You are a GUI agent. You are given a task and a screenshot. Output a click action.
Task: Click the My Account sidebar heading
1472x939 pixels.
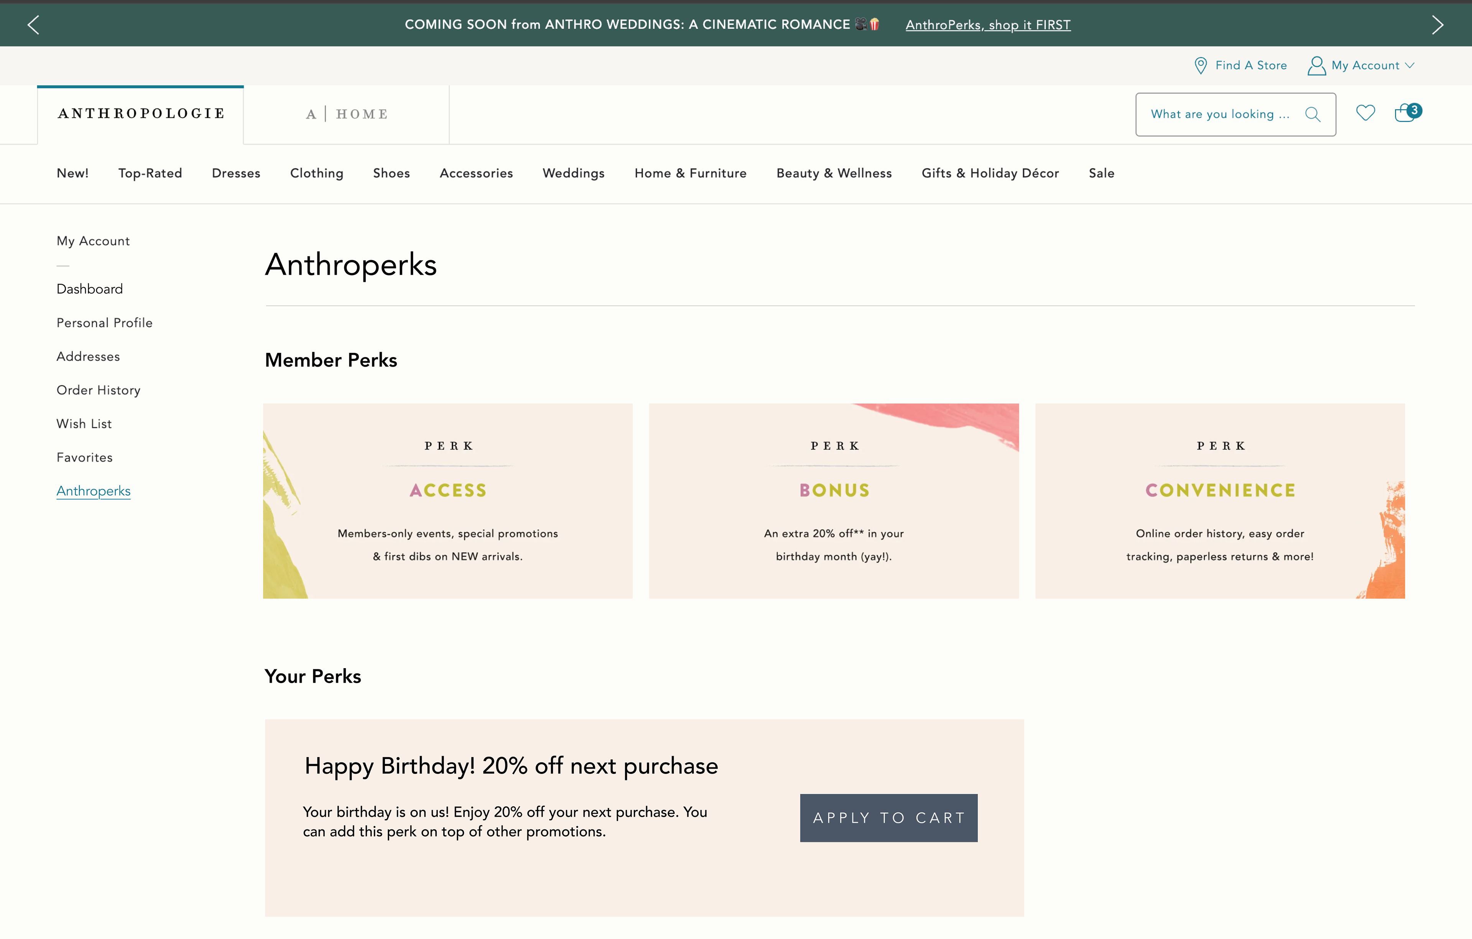point(93,241)
